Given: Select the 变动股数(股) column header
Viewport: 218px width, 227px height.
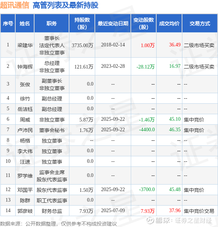Looking at the screenshot, I should (x=144, y=23).
